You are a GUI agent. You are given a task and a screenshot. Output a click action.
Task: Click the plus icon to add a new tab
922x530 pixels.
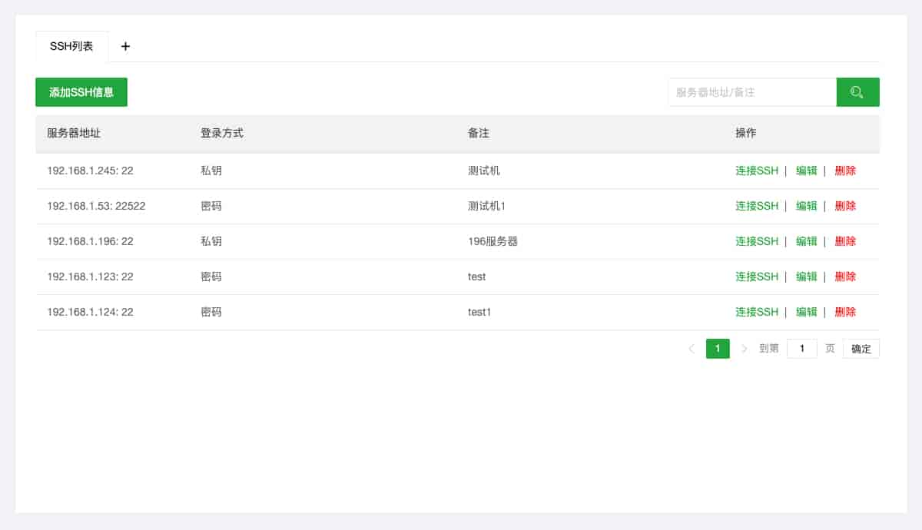pyautogui.click(x=125, y=46)
